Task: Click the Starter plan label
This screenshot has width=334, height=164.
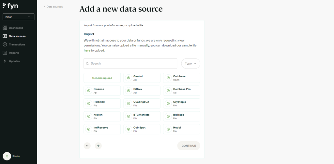Action: (16, 156)
